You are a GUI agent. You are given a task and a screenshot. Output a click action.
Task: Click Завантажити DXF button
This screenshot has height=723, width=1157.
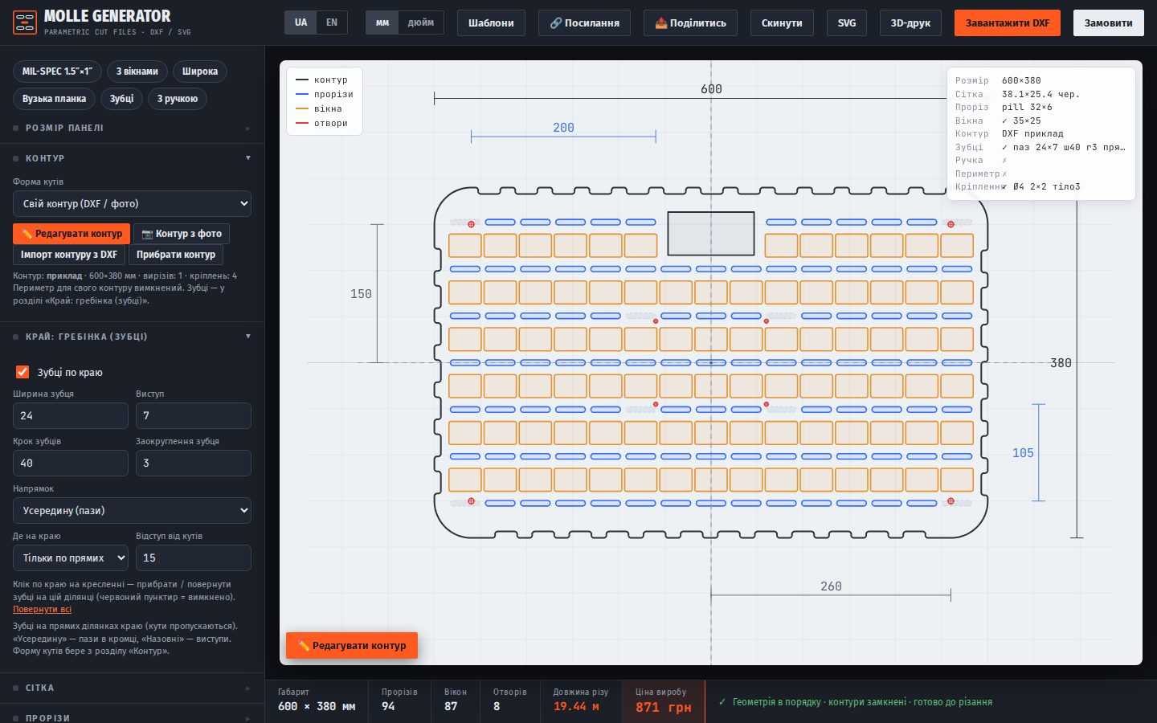click(x=1008, y=22)
